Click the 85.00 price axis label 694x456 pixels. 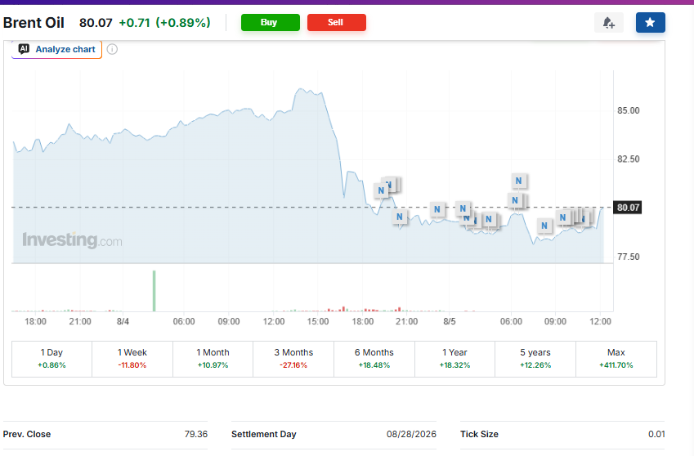coord(629,110)
